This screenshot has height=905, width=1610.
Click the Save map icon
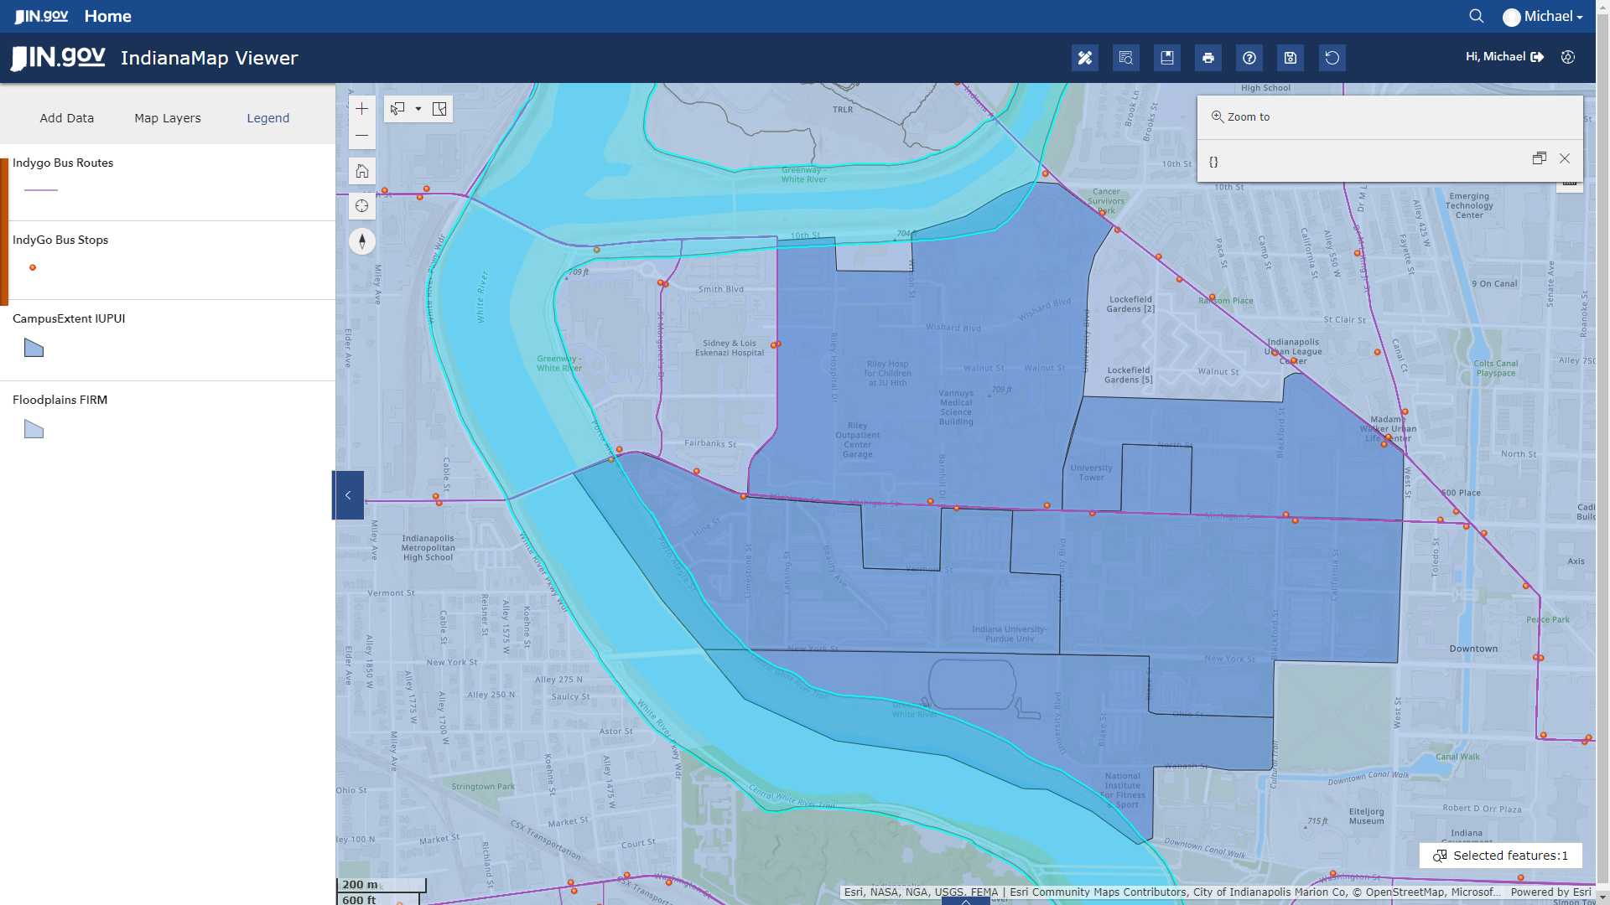1291,58
